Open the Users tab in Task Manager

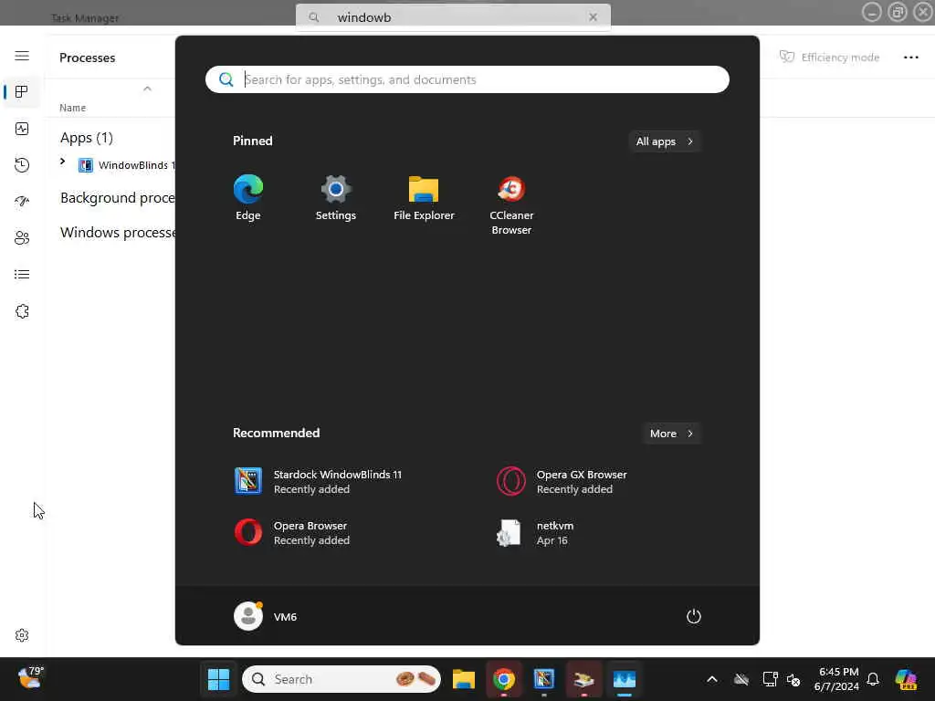(22, 238)
